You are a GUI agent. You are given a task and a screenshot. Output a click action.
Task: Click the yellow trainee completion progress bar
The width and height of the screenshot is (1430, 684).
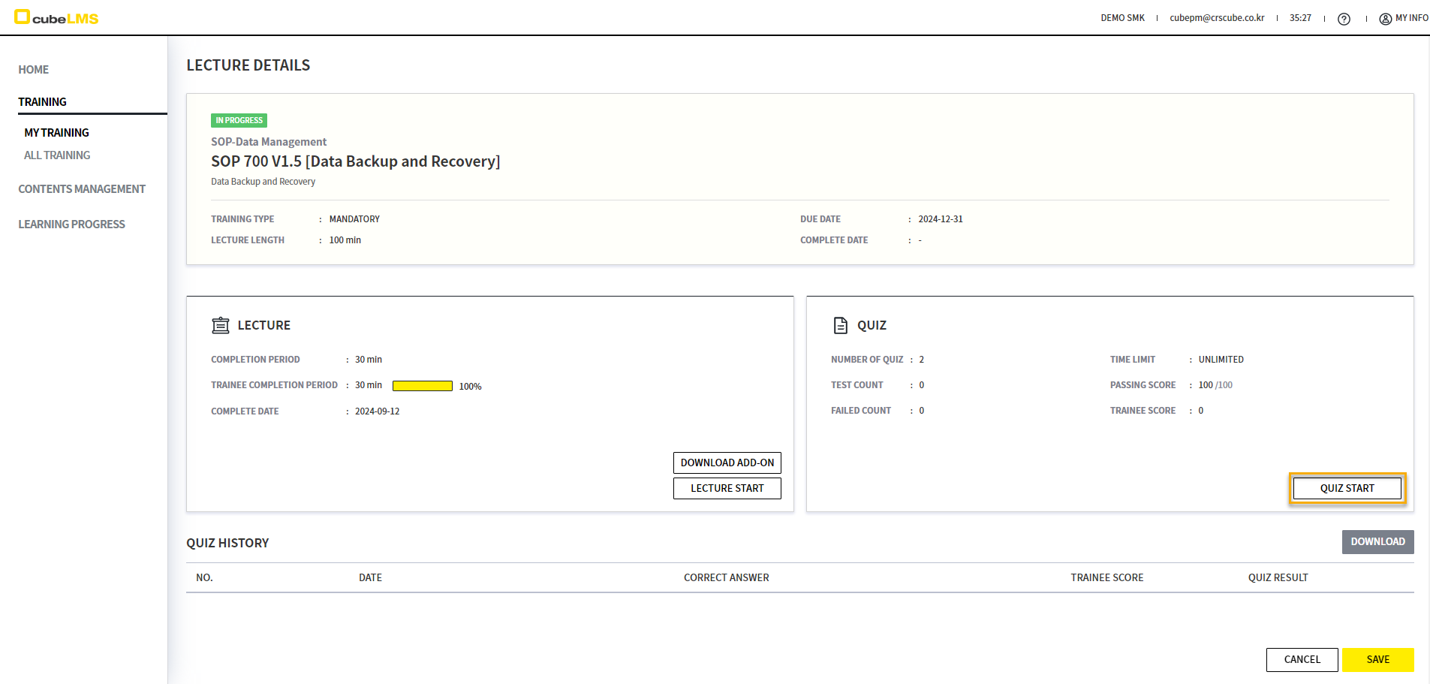(x=422, y=386)
